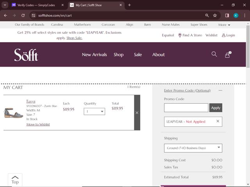
Task: Open the shopping bag cart icon
Action: point(228,55)
